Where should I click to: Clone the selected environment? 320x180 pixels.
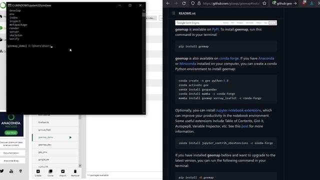click(50, 173)
